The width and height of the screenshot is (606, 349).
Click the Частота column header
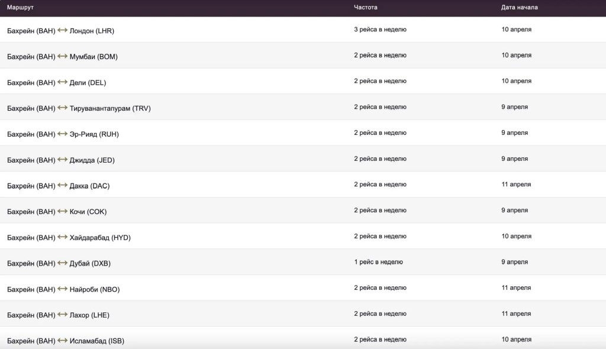tap(366, 8)
